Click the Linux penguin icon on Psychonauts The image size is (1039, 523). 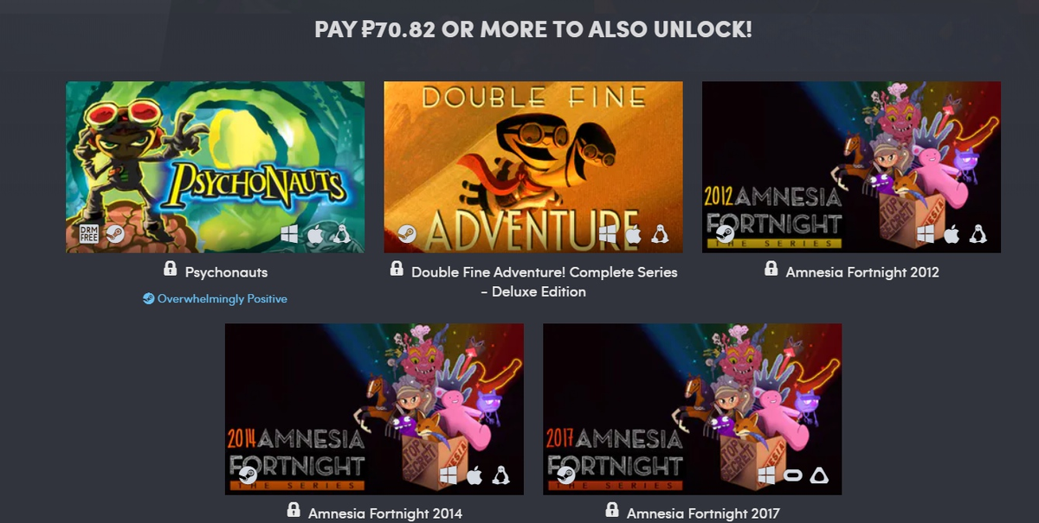(341, 233)
